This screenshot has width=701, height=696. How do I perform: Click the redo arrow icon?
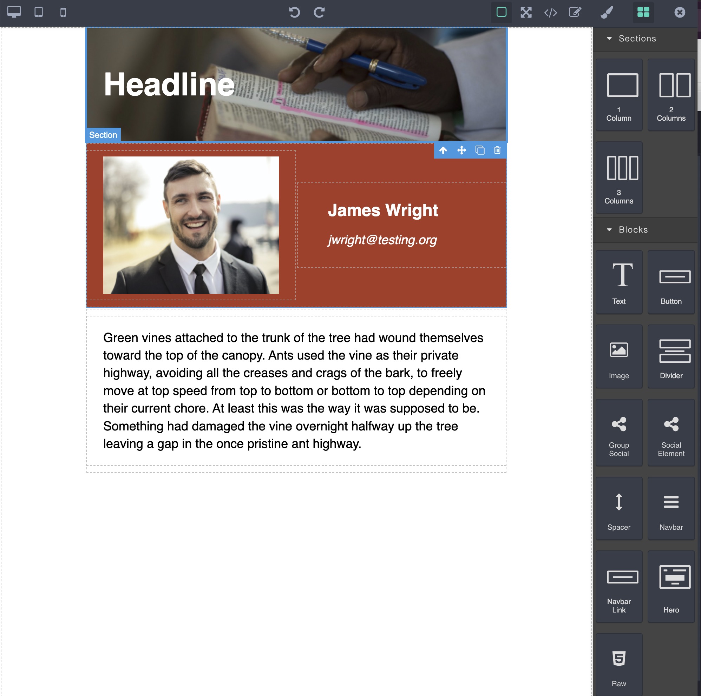click(319, 12)
